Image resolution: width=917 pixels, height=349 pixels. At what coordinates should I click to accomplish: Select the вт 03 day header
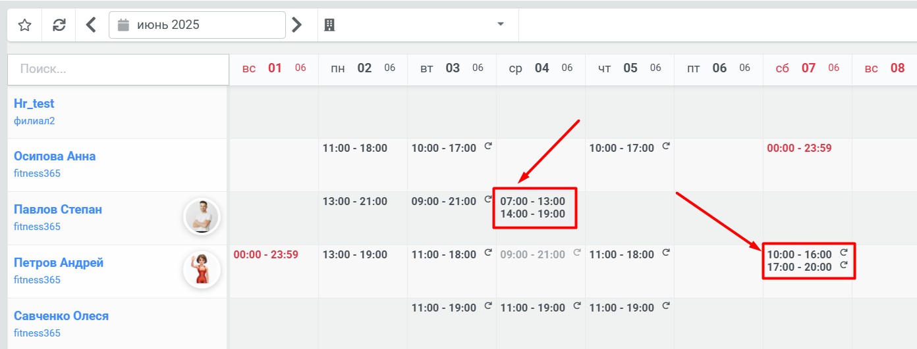click(x=452, y=68)
